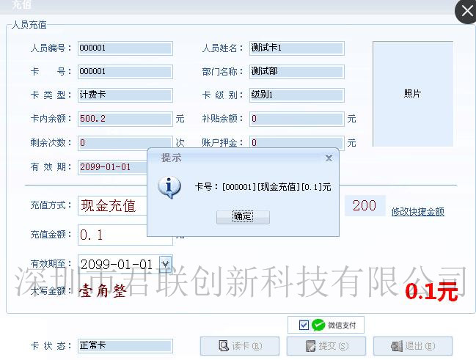
Task: Click the green WeChat Pay logo
Action: 318,325
